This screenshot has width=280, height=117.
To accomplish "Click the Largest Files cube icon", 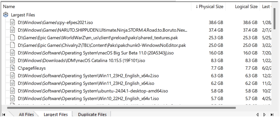I will 6,15.
